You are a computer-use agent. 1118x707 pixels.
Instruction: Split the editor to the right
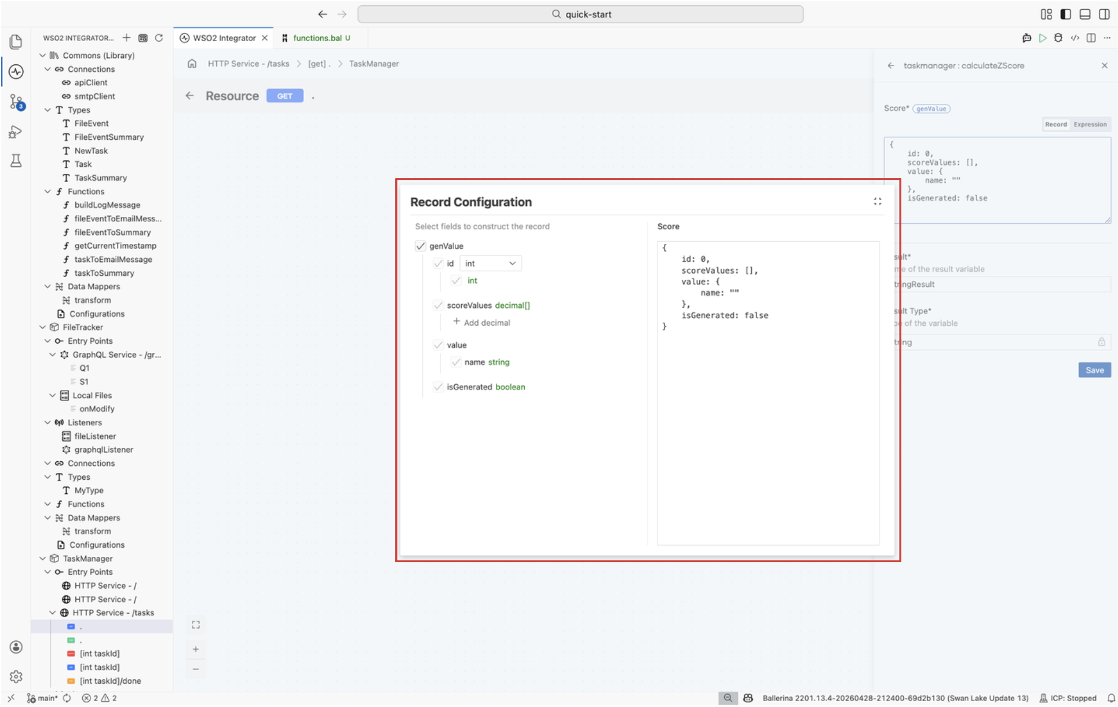coord(1091,38)
